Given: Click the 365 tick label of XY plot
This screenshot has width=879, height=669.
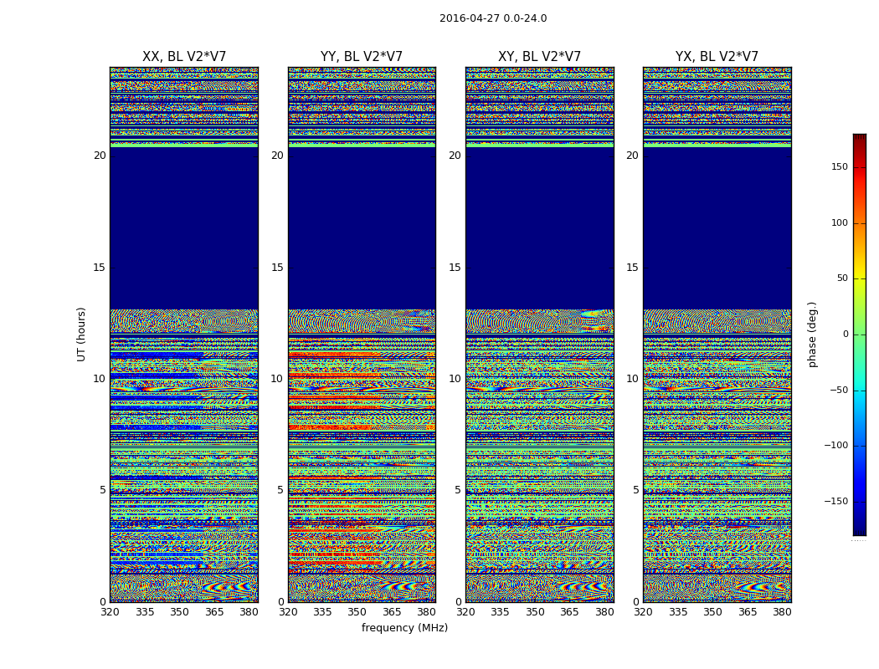Looking at the screenshot, I should [569, 612].
